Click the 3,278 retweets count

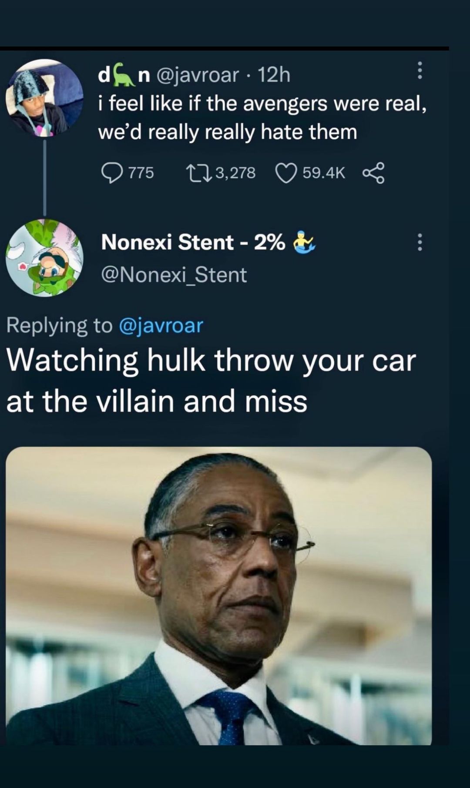[235, 173]
